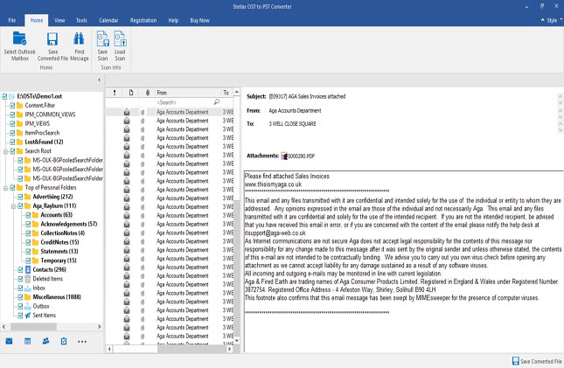Open the Style dropdown

click(x=552, y=20)
